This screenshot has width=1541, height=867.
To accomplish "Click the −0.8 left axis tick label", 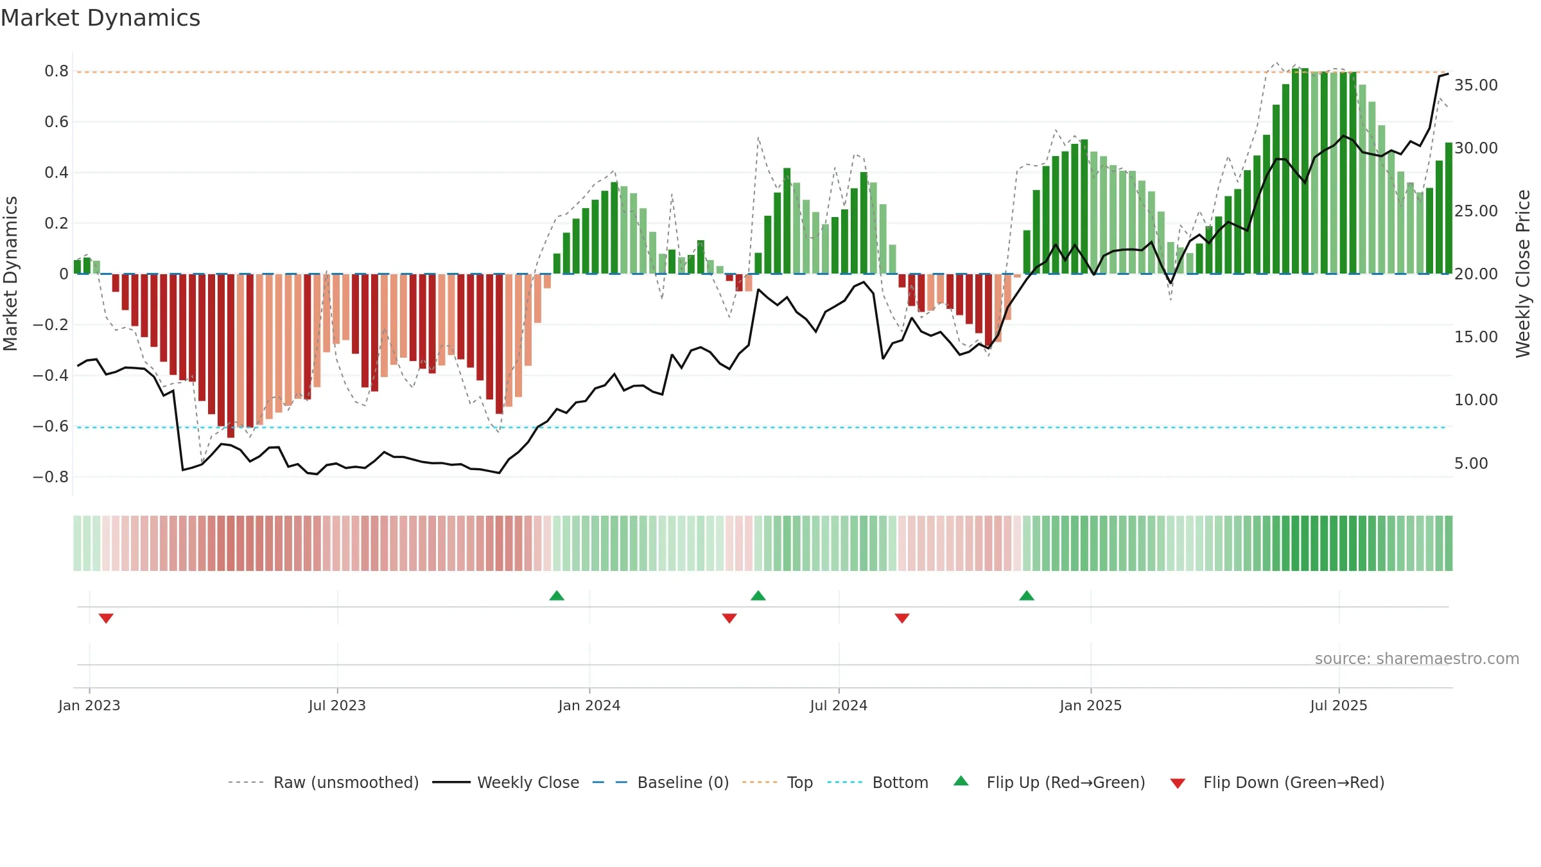I will 51,477.
